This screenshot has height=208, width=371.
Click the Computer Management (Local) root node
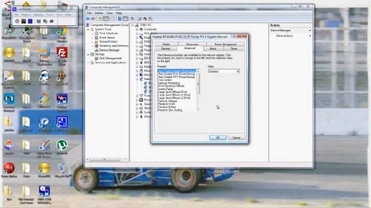pos(109,25)
